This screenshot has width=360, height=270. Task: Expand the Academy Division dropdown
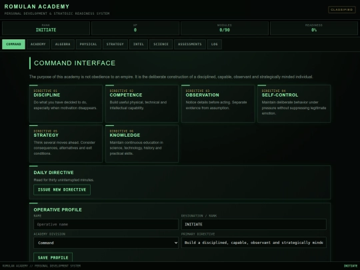(106, 243)
